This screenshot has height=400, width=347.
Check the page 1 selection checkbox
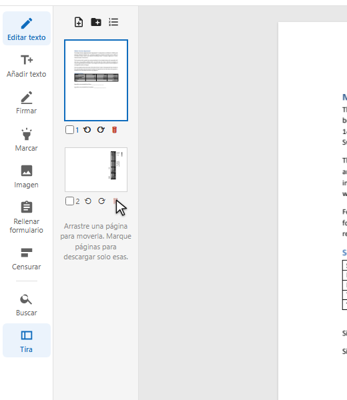pyautogui.click(x=69, y=130)
